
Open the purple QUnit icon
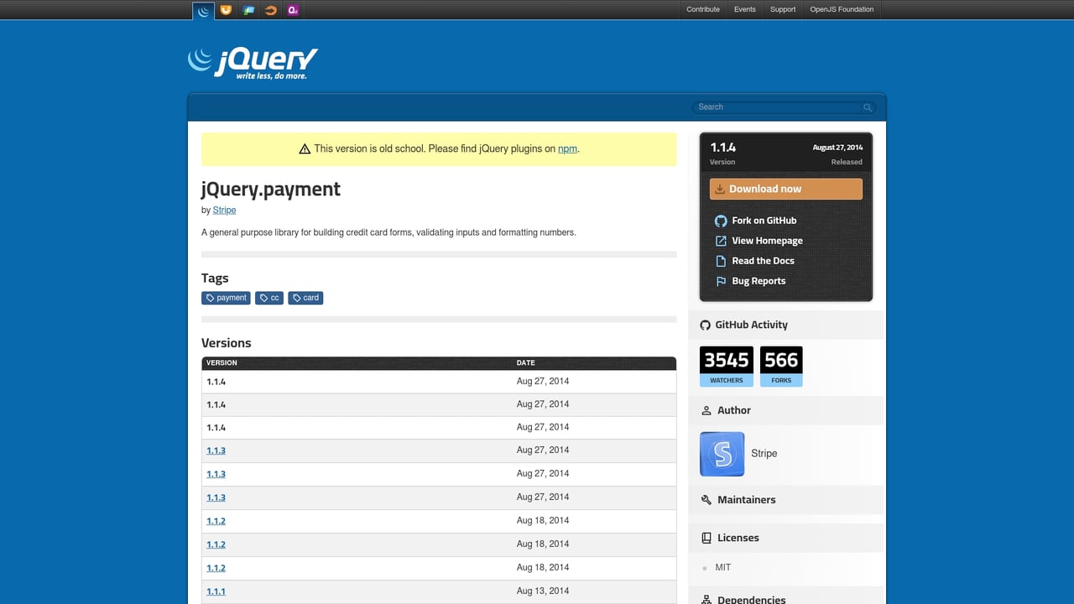pyautogui.click(x=292, y=10)
